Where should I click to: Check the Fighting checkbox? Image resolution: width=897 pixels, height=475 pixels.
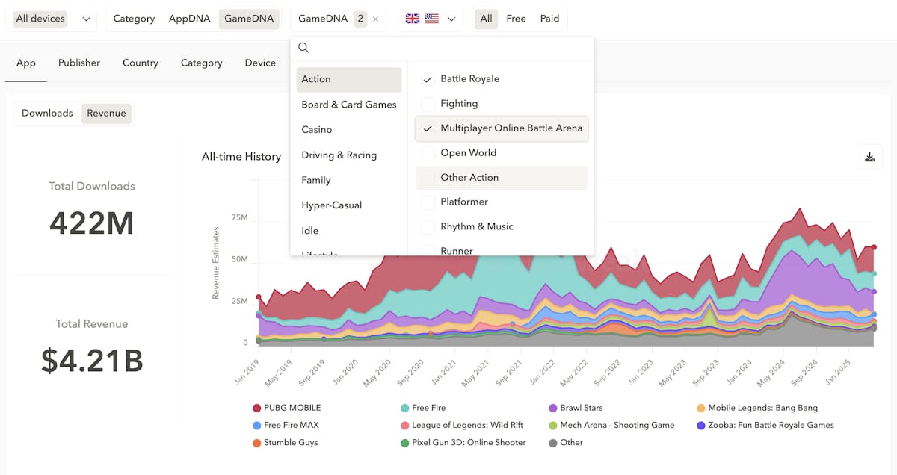(428, 104)
